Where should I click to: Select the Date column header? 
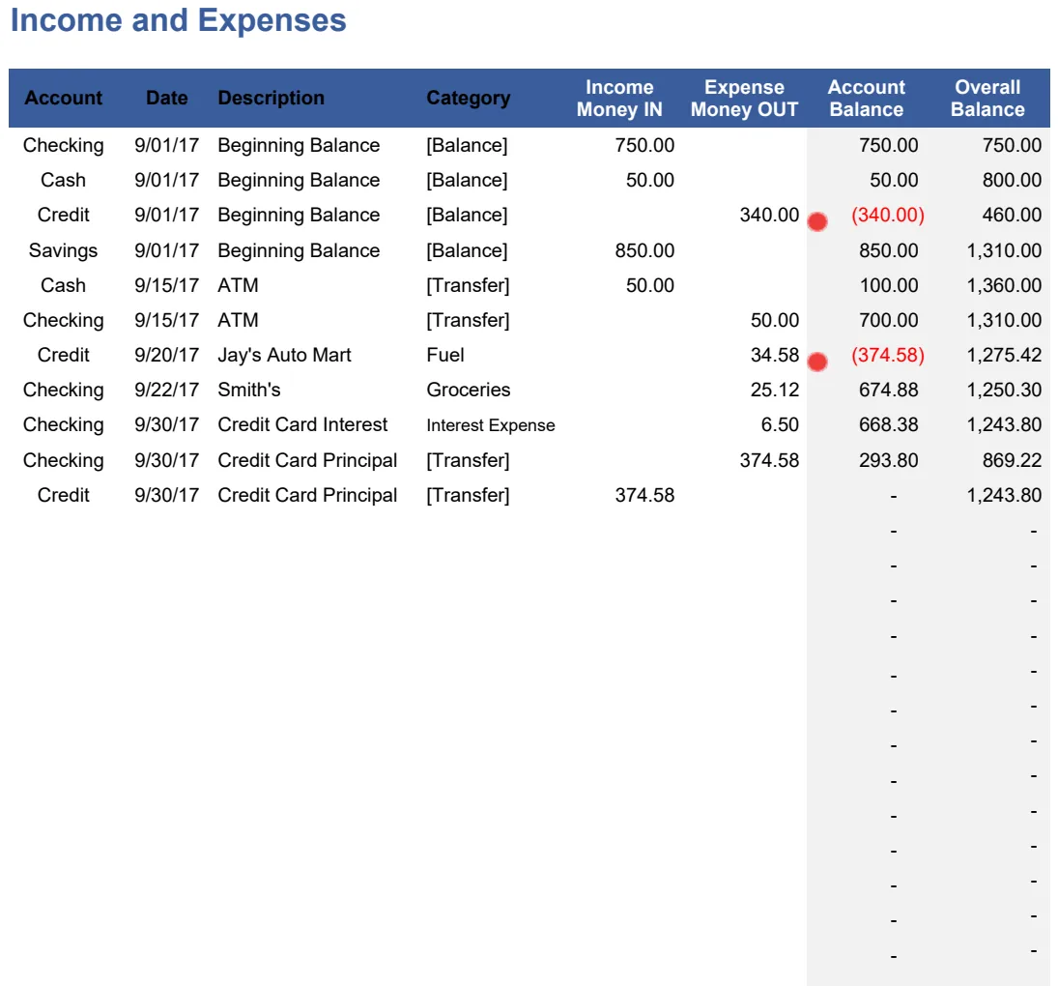(x=166, y=98)
